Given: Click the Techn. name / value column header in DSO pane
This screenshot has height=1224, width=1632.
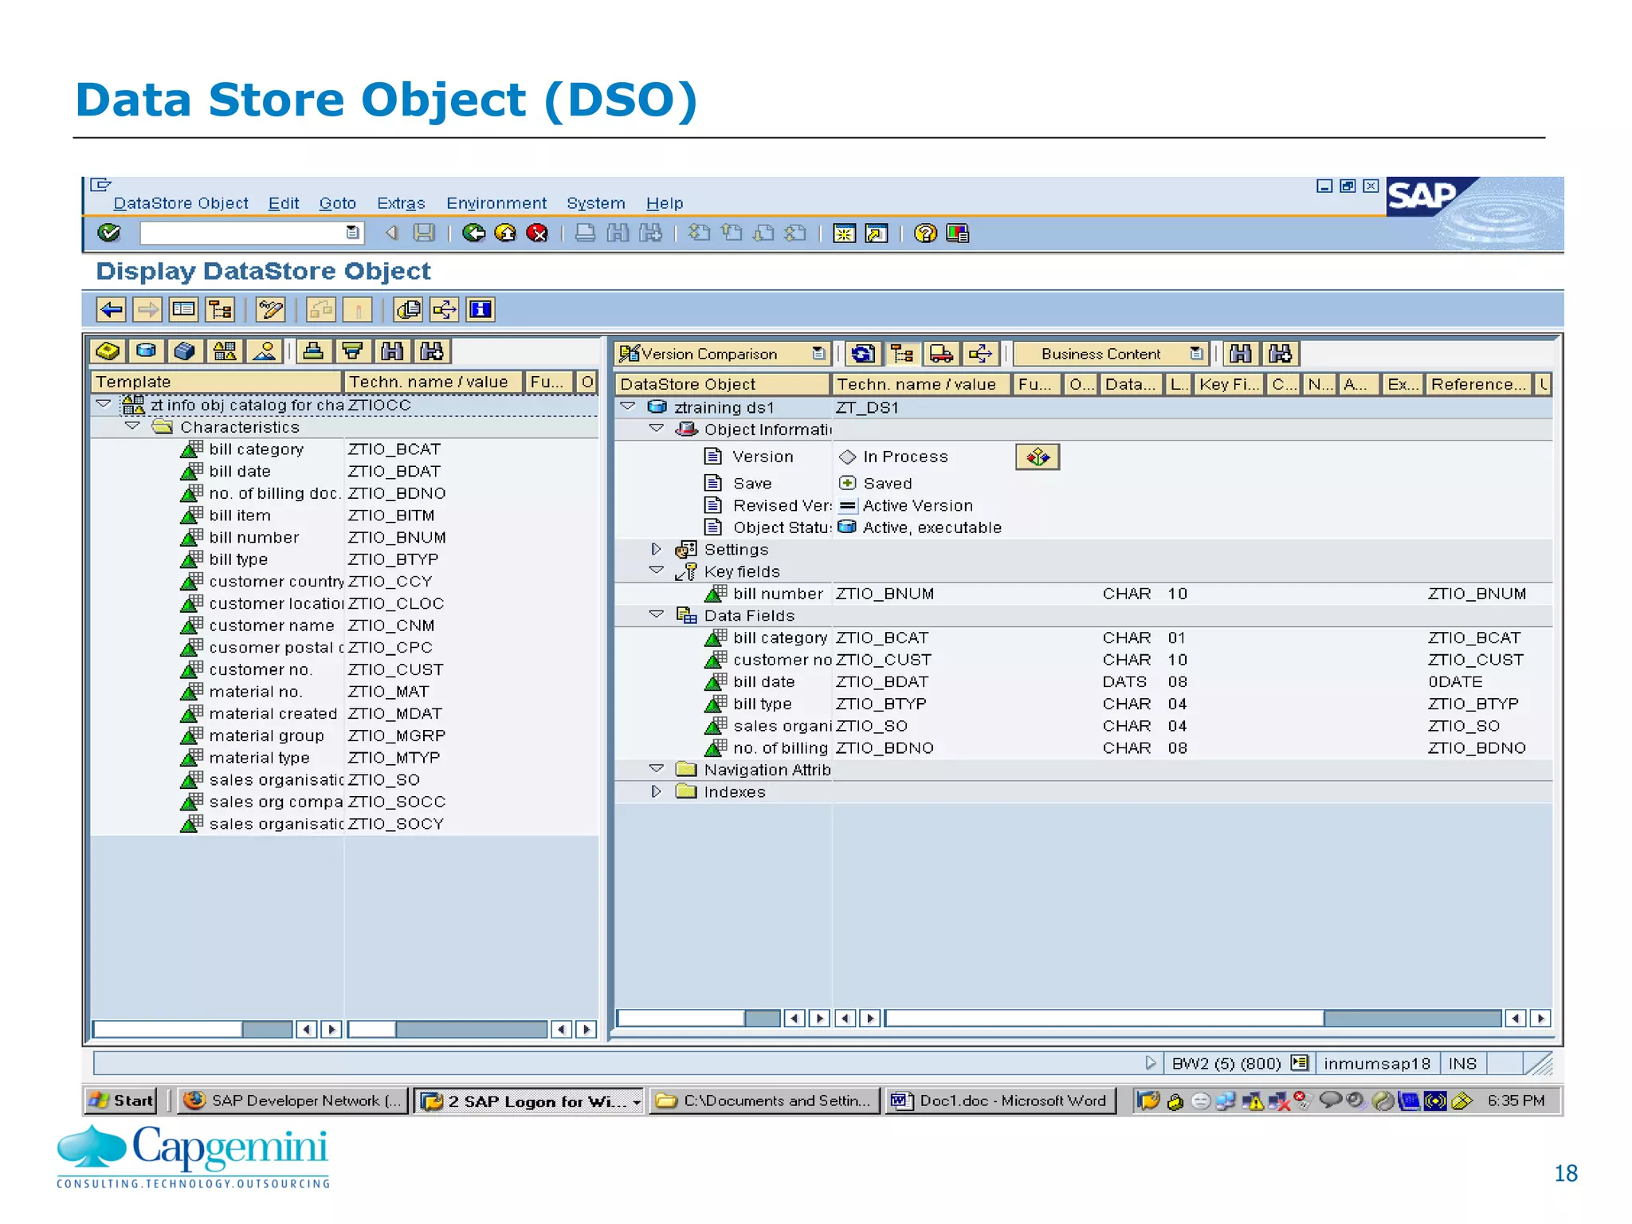Looking at the screenshot, I should [x=920, y=384].
